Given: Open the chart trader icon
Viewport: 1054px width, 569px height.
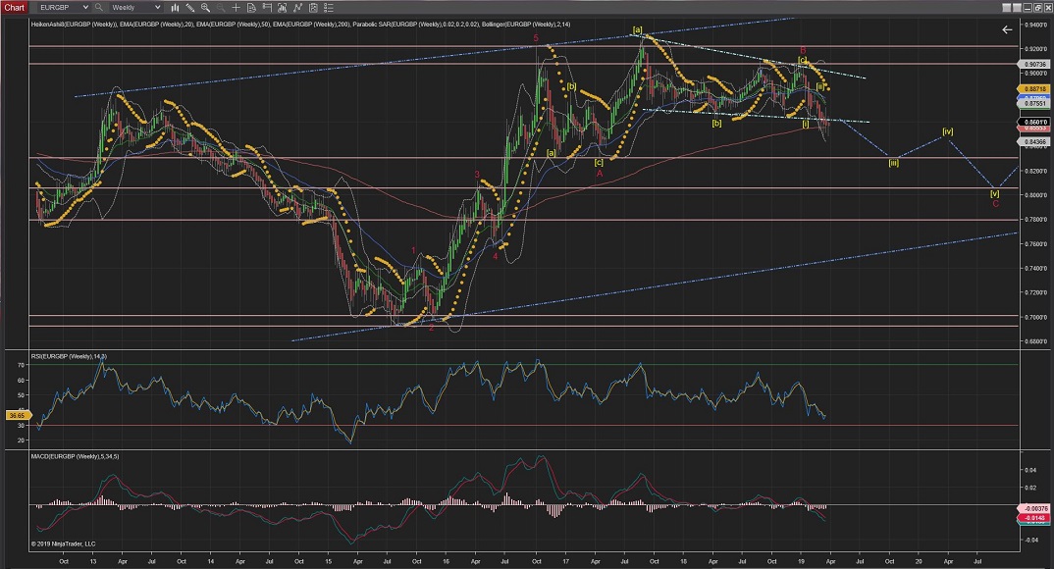Looking at the screenshot, I should [267, 8].
